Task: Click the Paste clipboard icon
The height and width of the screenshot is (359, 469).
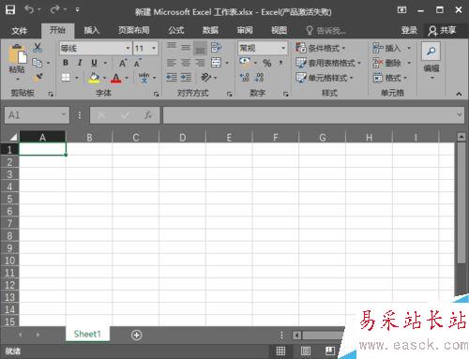Action: [x=18, y=54]
